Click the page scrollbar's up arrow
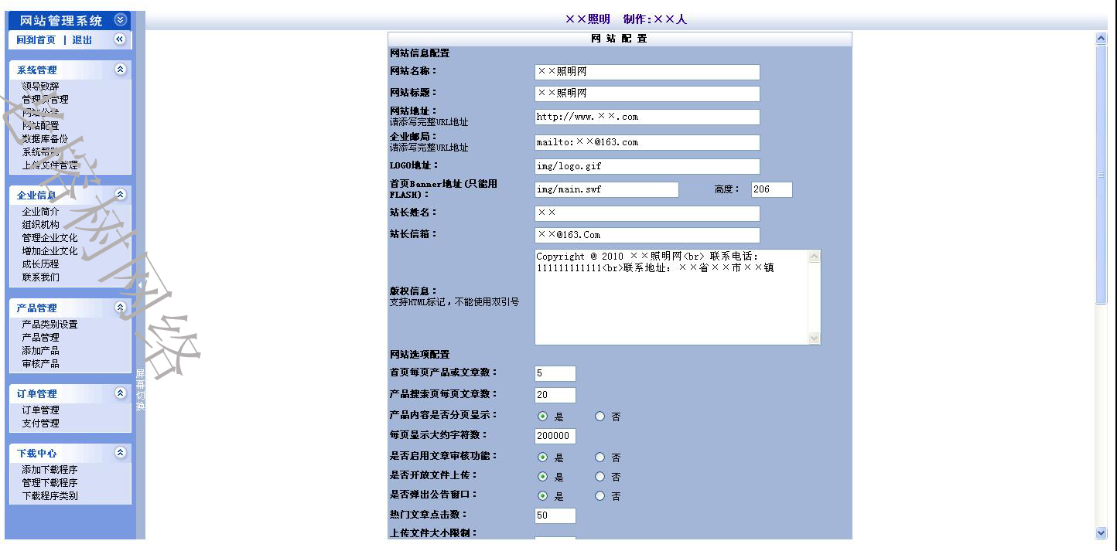Image resolution: width=1117 pixels, height=551 pixels. point(1102,39)
